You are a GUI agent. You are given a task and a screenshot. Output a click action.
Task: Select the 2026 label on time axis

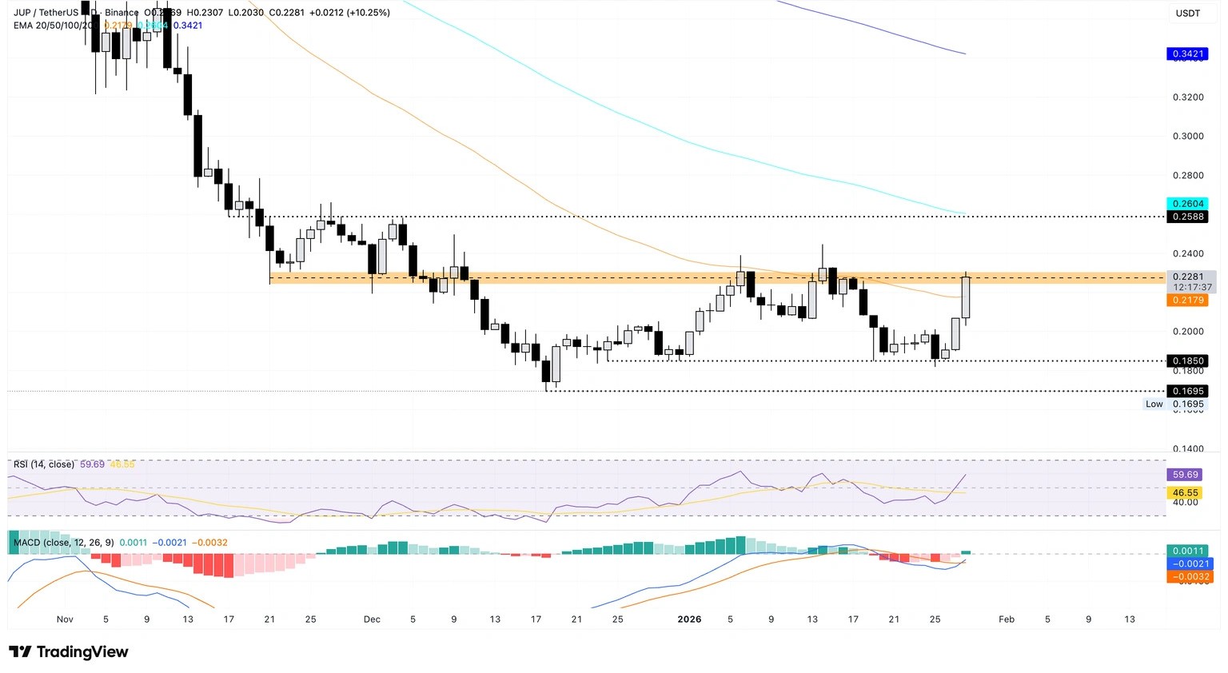pyautogui.click(x=689, y=619)
